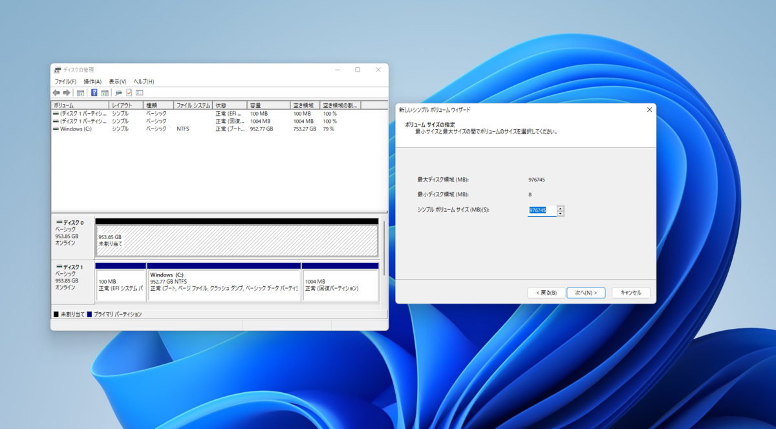Sort by the 空き領域の割... column header

[341, 105]
